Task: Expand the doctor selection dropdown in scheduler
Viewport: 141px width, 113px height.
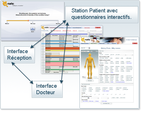Action: 96,31
